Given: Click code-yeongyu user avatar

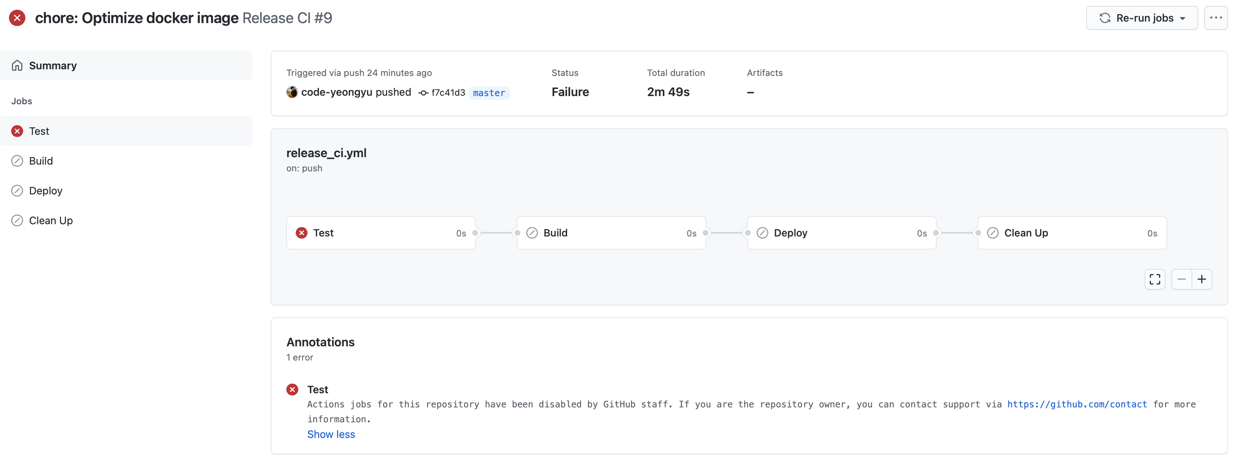Looking at the screenshot, I should tap(292, 92).
